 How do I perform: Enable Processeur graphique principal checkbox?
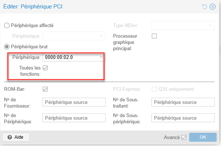tap(154, 36)
